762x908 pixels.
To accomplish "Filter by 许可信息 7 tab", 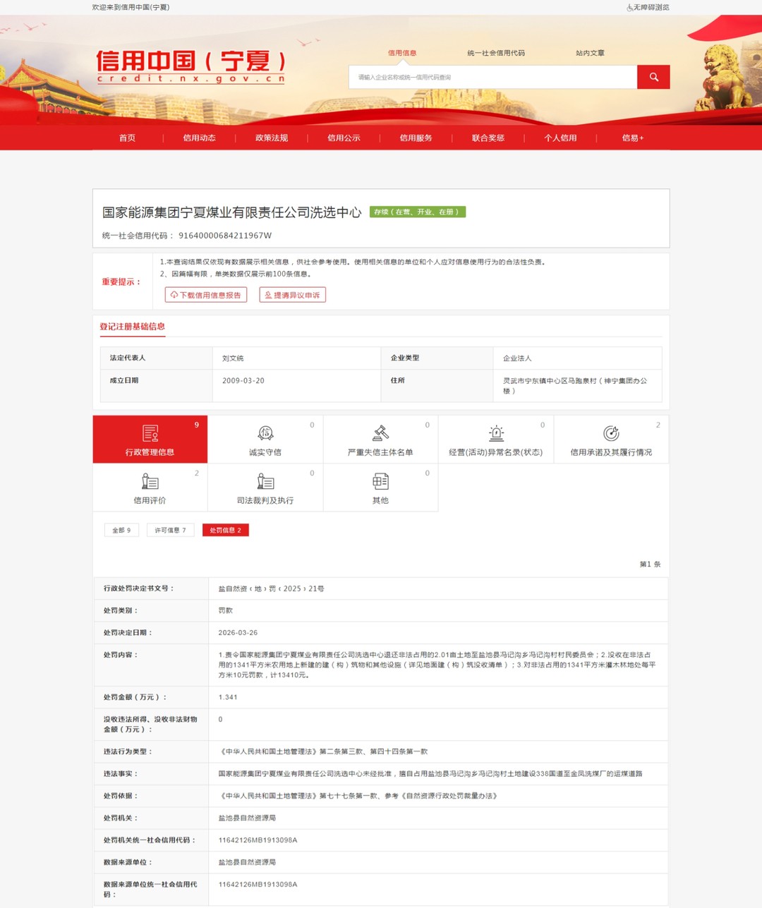I will point(171,530).
